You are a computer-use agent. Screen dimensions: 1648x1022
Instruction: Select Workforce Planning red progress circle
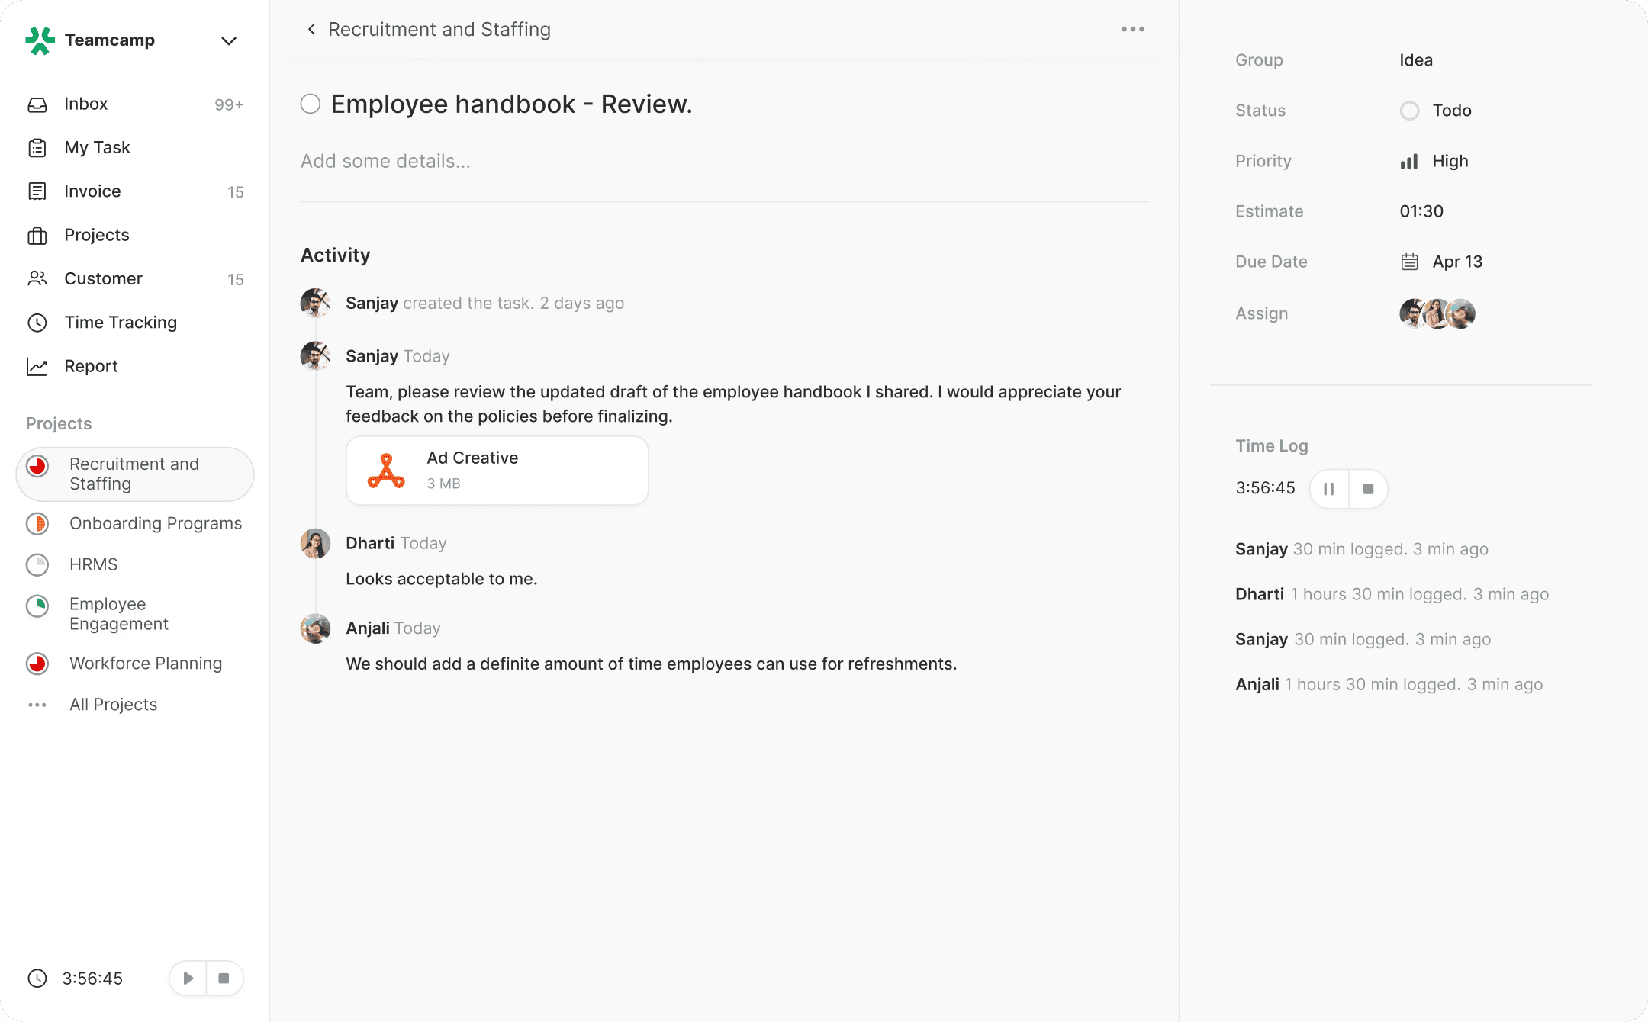coord(37,664)
